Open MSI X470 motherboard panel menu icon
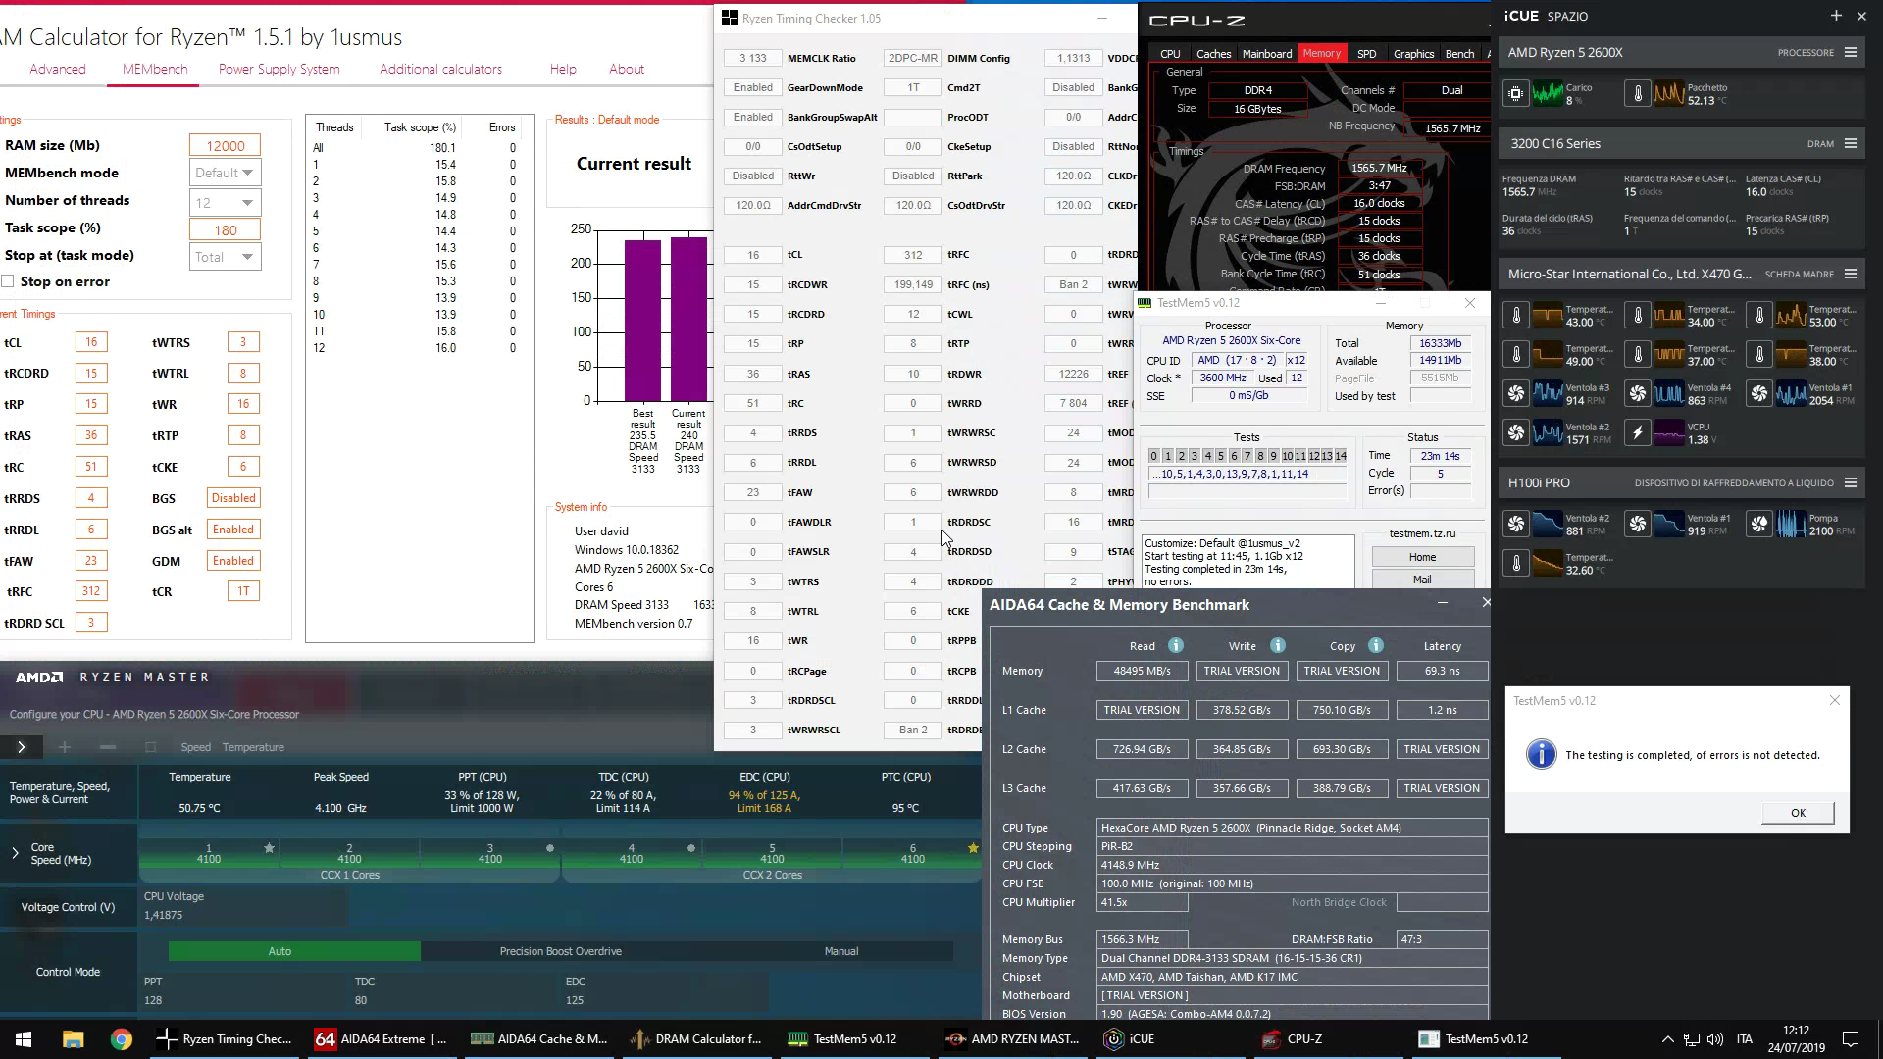 tap(1850, 274)
